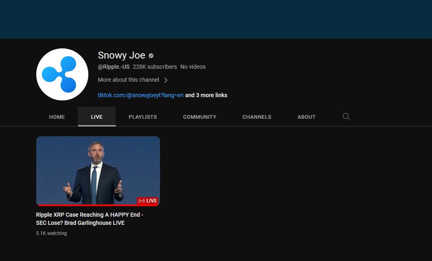Expand More about this channel chevron
This screenshot has width=432, height=261.
coord(166,80)
